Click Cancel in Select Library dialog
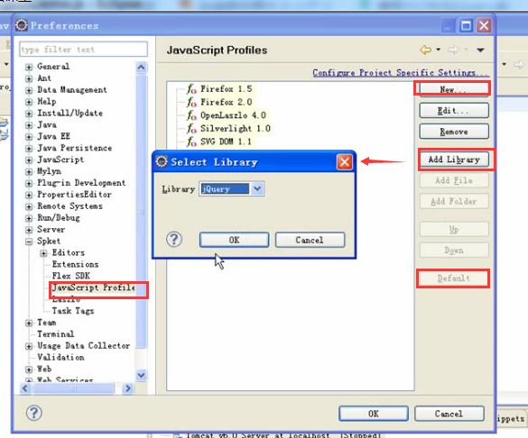This screenshot has width=528, height=438. pos(310,240)
